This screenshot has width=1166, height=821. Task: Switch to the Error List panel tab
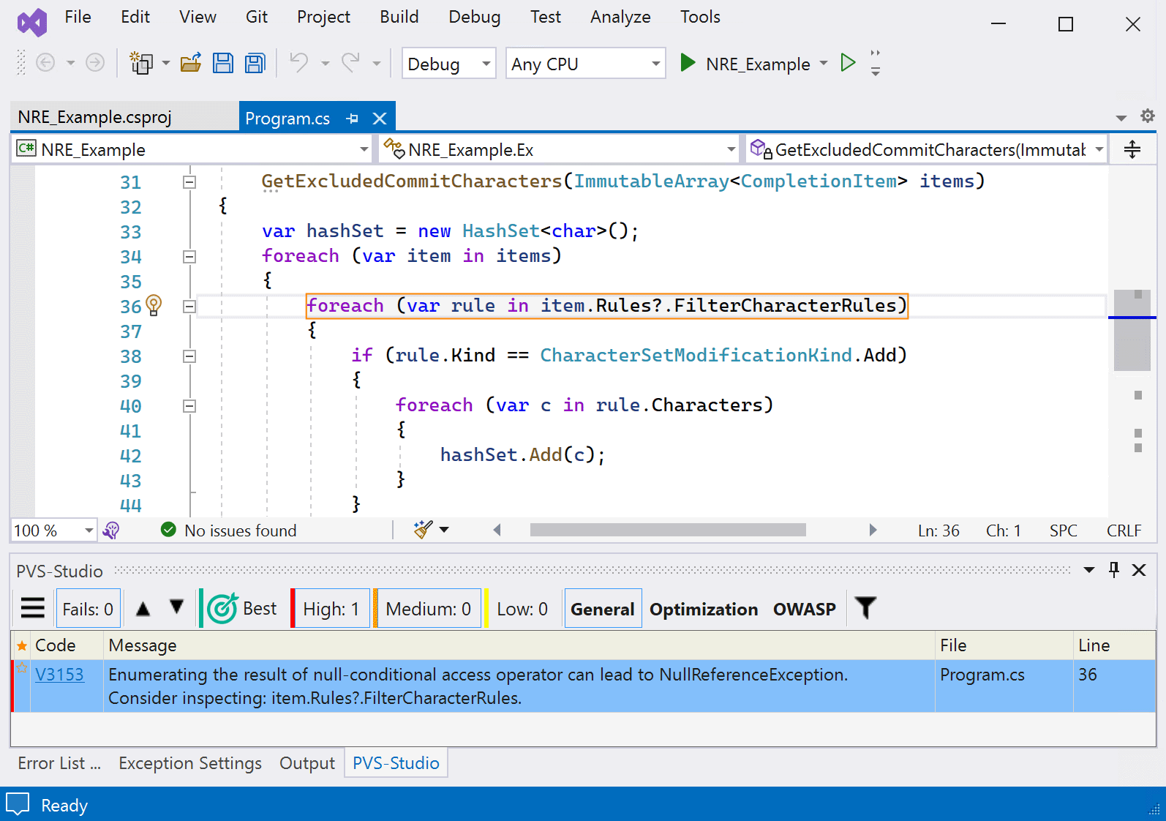pos(59,763)
